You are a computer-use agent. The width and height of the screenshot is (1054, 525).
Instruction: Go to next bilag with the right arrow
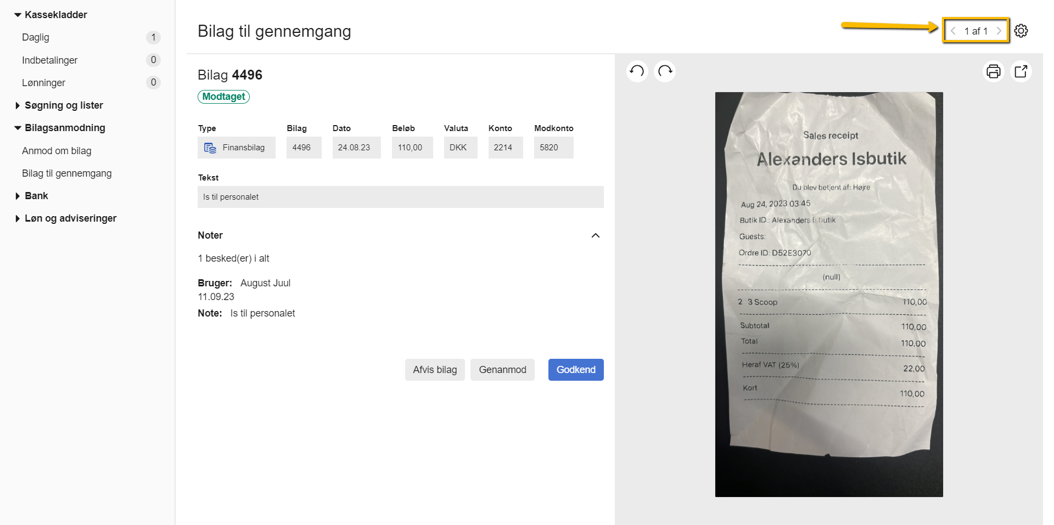tap(999, 31)
